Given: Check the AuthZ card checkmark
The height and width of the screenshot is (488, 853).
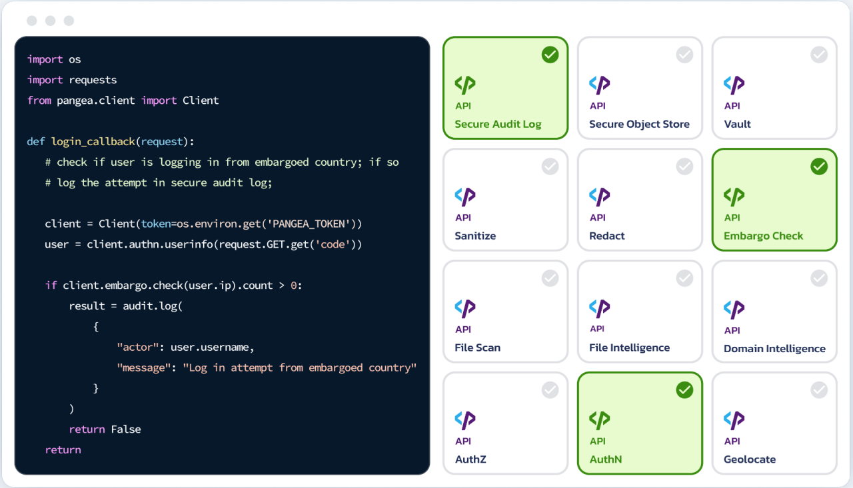Looking at the screenshot, I should point(550,390).
